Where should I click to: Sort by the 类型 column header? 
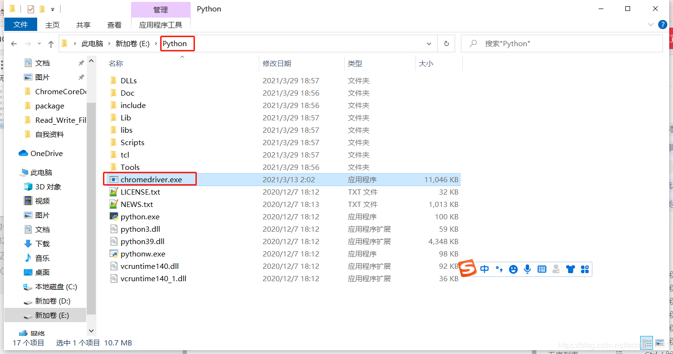coord(355,63)
